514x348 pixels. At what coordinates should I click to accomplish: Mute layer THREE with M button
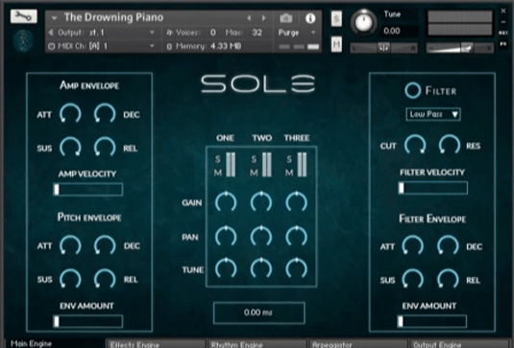[289, 173]
